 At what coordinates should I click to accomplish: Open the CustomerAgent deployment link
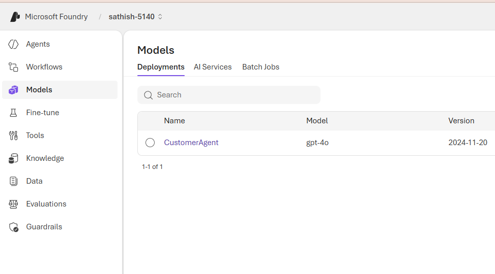tap(191, 143)
